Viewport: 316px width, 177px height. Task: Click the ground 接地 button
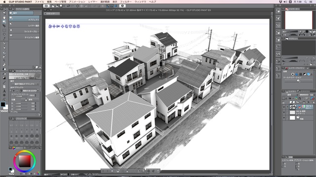30,99
